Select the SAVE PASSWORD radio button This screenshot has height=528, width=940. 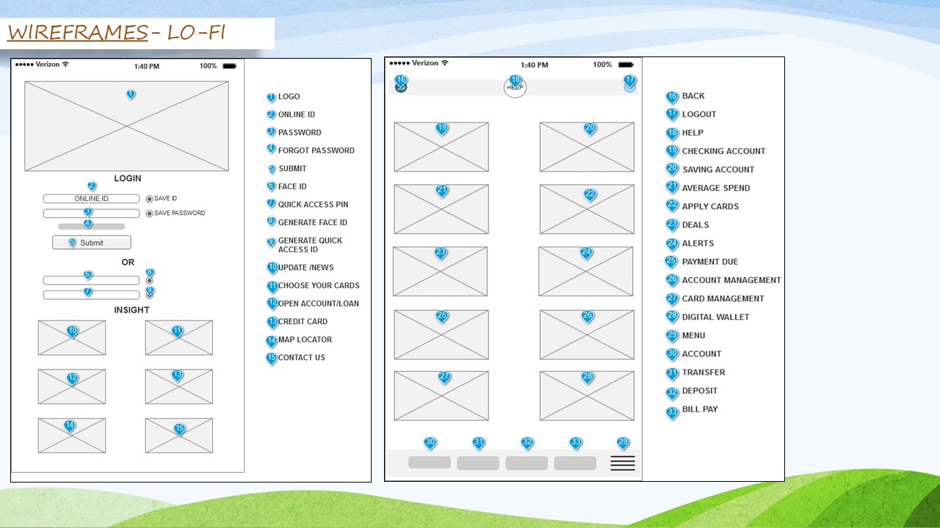[149, 213]
